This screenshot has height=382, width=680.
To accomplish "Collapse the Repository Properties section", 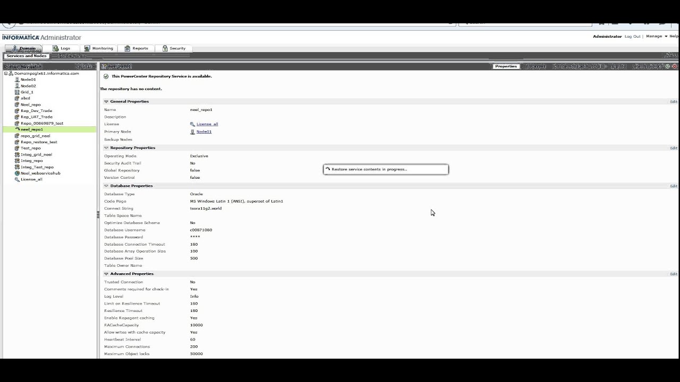I will pyautogui.click(x=106, y=148).
